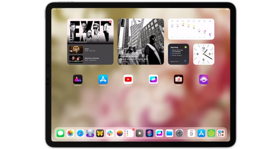Open Calendar showing day 9
Screen dimensions: 266x149
tap(191, 133)
